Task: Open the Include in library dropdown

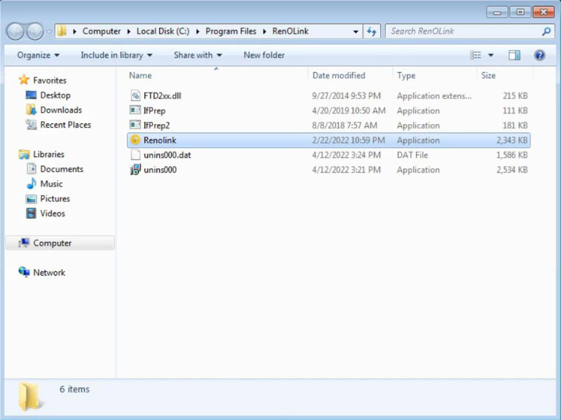Action: point(116,55)
